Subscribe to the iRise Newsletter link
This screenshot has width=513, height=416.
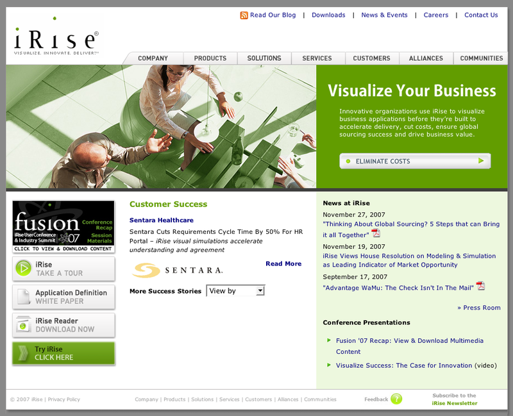click(x=454, y=403)
